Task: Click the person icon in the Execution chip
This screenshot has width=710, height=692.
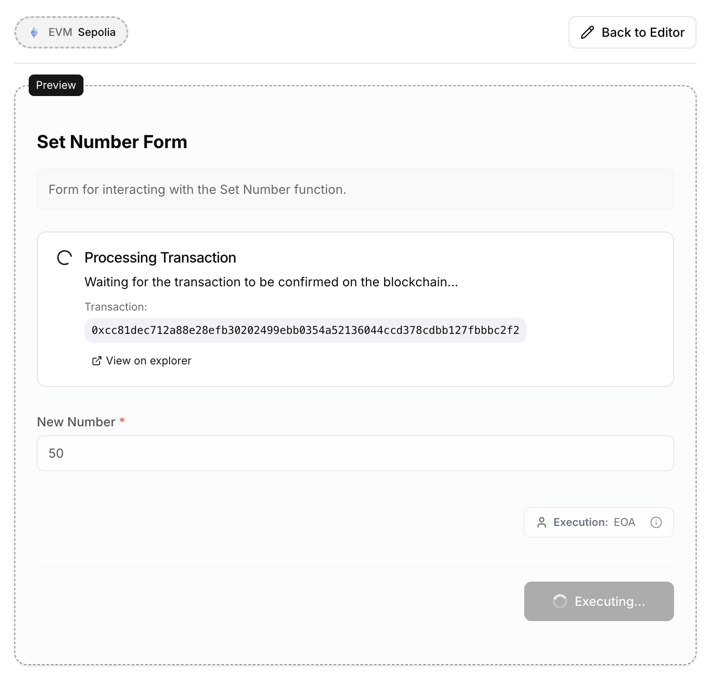Action: coord(542,522)
